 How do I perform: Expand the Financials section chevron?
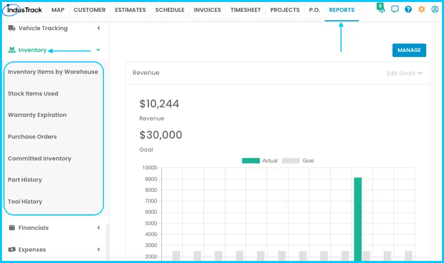99,227
